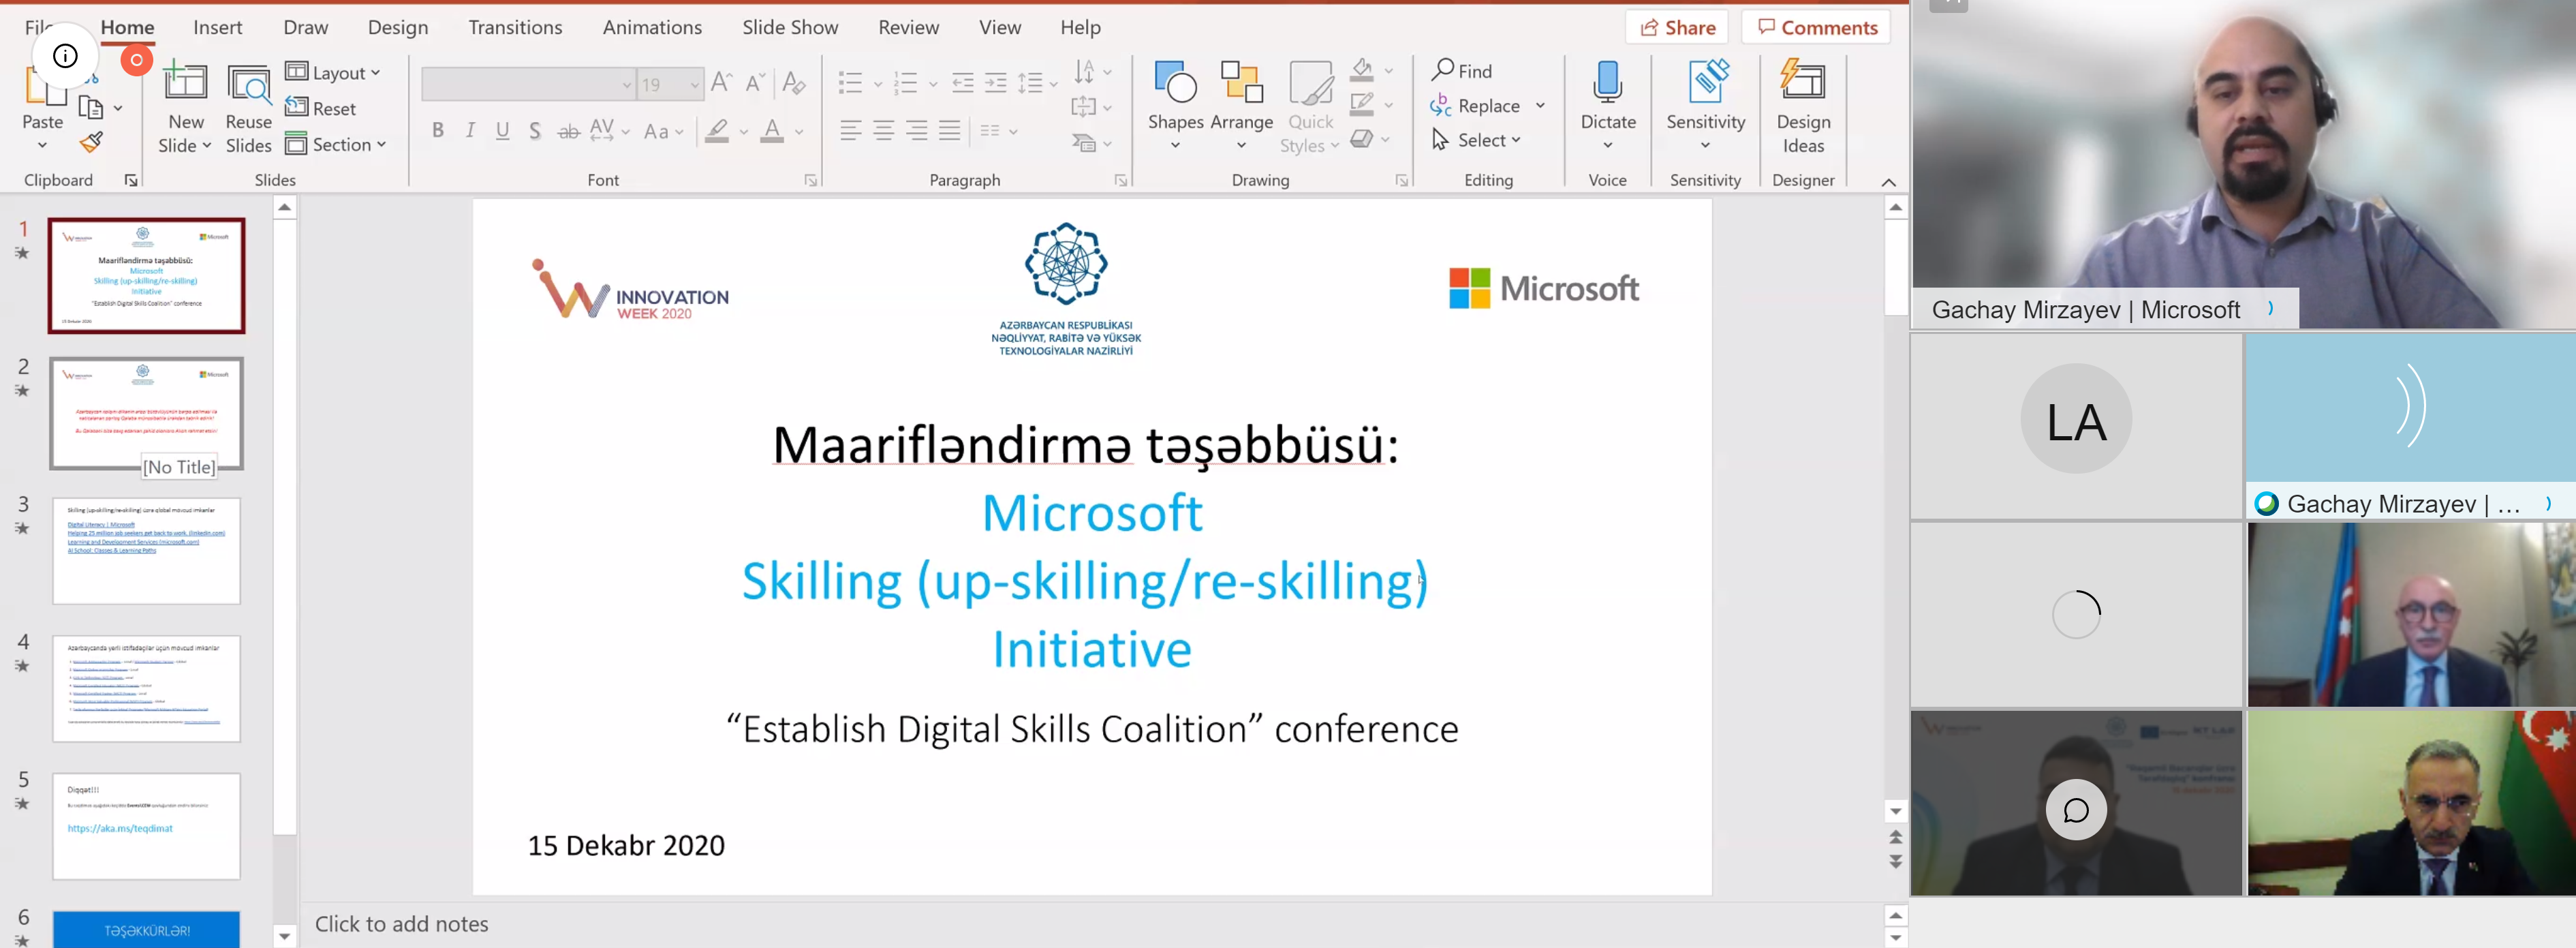This screenshot has height=948, width=2576.
Task: Toggle bulleted list
Action: tap(850, 83)
